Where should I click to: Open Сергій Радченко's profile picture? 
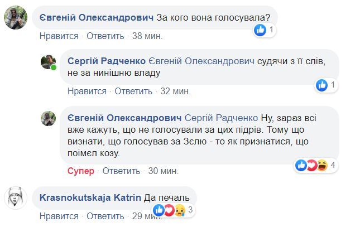(48, 62)
